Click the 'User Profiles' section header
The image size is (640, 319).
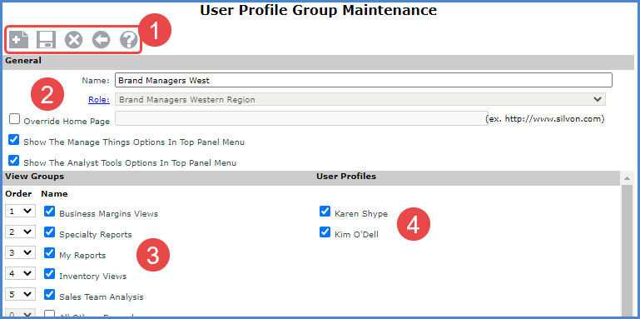point(346,177)
